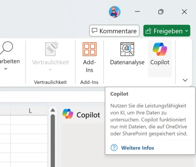This screenshot has width=196, height=167.
Task: Expand the ribbon display options chevron
Action: click(185, 80)
